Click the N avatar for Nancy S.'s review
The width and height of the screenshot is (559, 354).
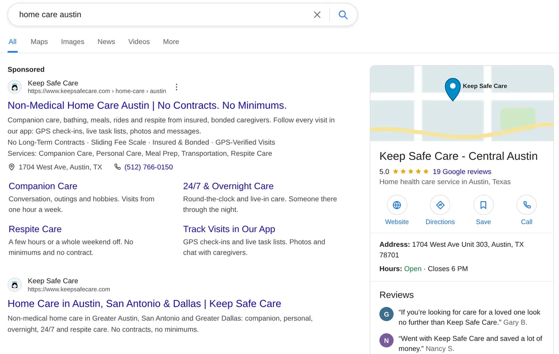coord(386,340)
